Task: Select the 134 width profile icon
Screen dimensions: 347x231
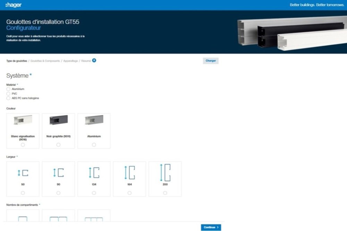Action: tap(94, 172)
